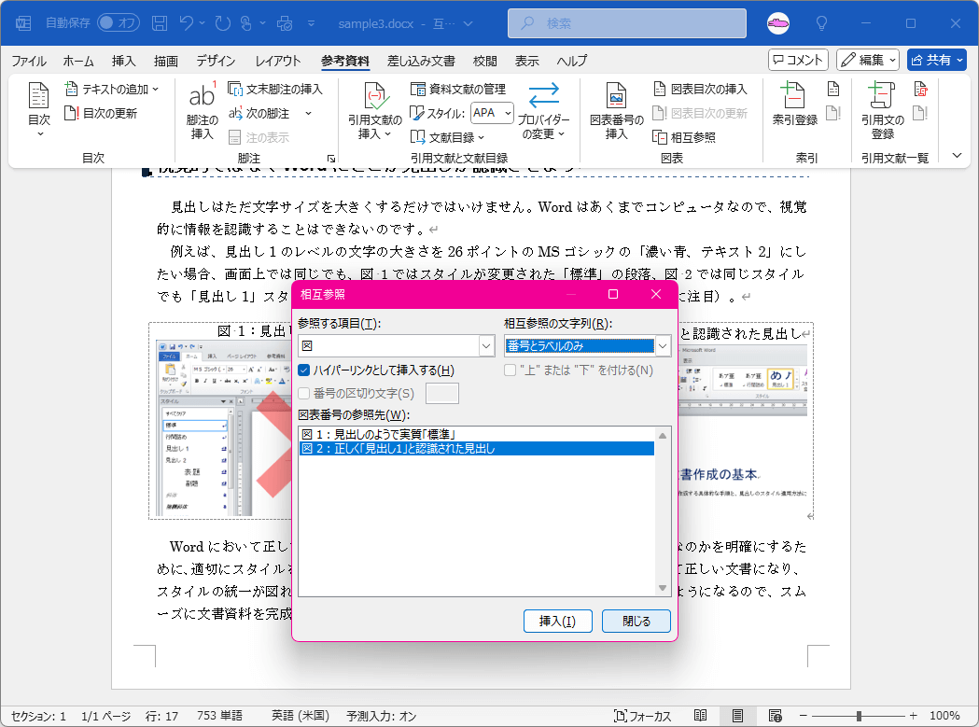Switch to 挿入 tab
Image resolution: width=979 pixels, height=727 pixels.
tap(123, 61)
